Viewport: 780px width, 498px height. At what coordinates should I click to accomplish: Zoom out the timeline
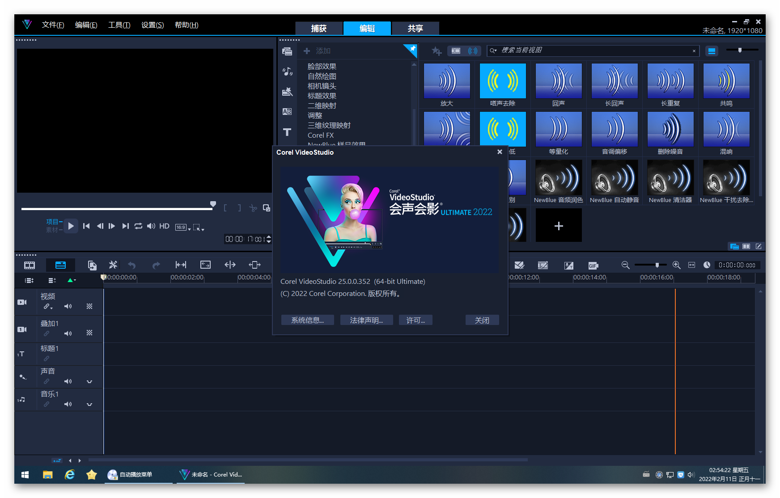(x=626, y=265)
